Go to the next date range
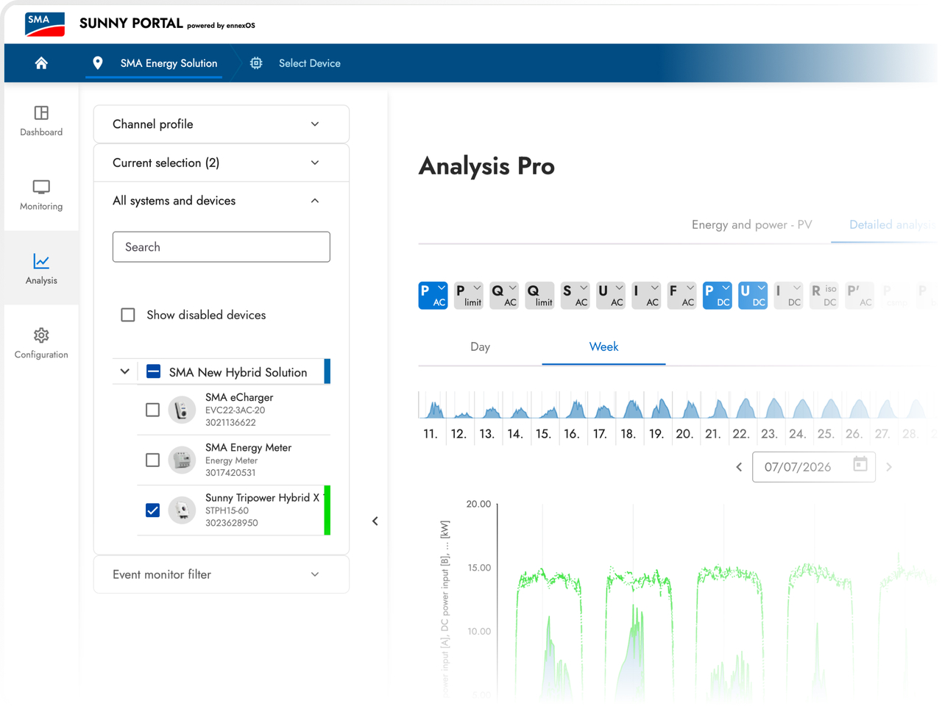The image size is (942, 709). point(889,467)
